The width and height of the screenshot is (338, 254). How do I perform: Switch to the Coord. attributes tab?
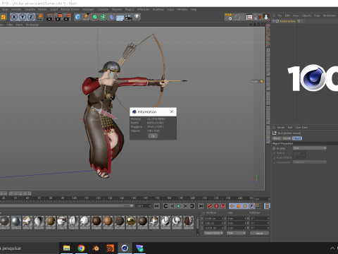coord(287,138)
